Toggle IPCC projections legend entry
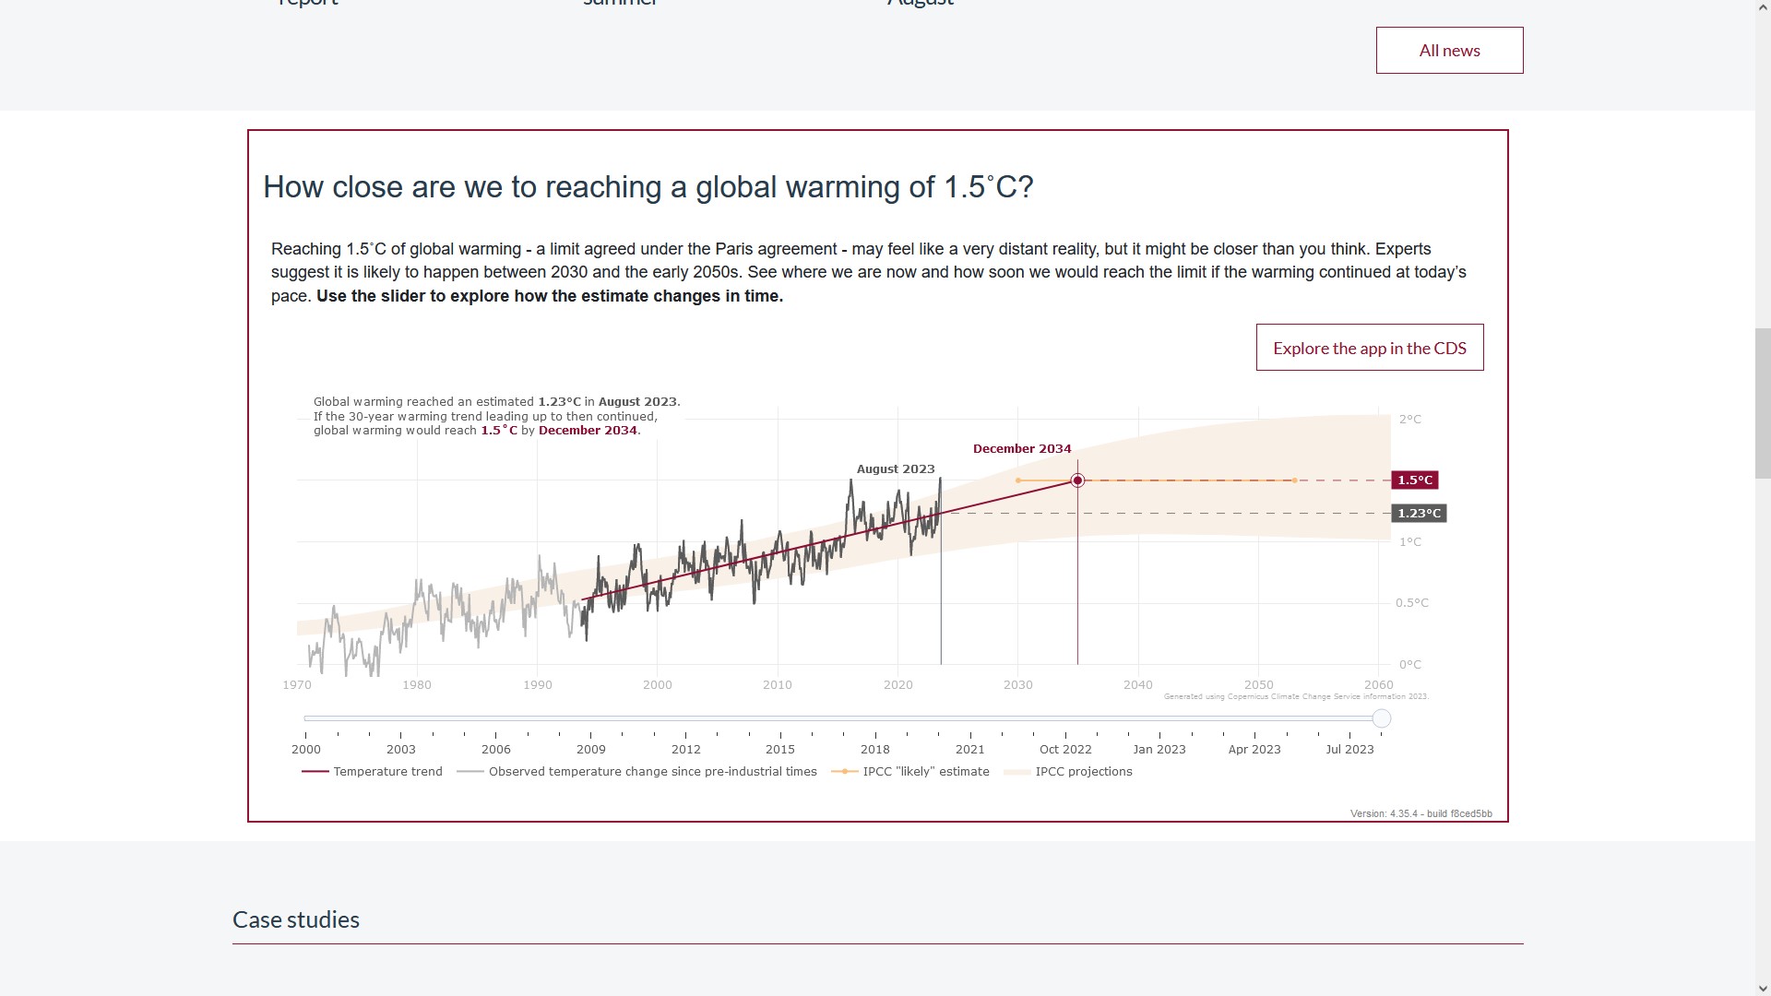 point(1068,772)
